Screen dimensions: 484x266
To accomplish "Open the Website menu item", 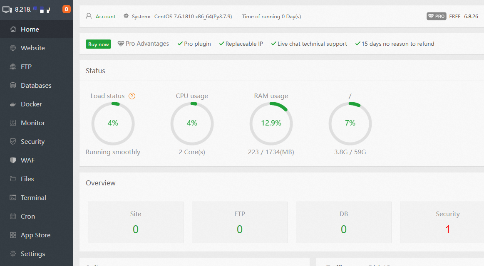I will coord(37,48).
